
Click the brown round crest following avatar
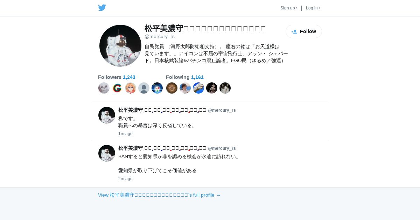point(172,88)
